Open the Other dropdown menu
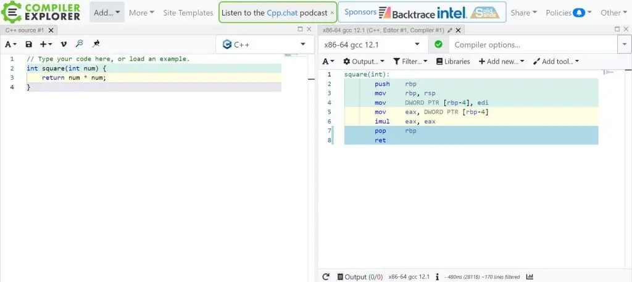 click(x=614, y=12)
